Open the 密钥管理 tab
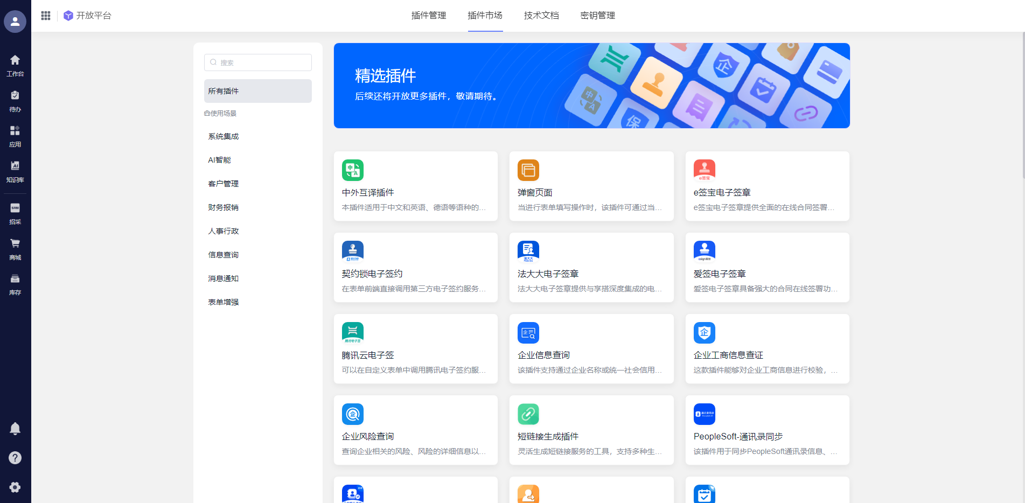Image resolution: width=1025 pixels, height=503 pixels. 597,16
